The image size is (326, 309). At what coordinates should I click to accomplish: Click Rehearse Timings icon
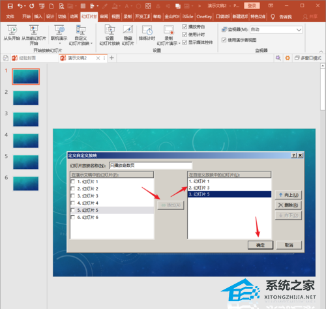point(147,30)
